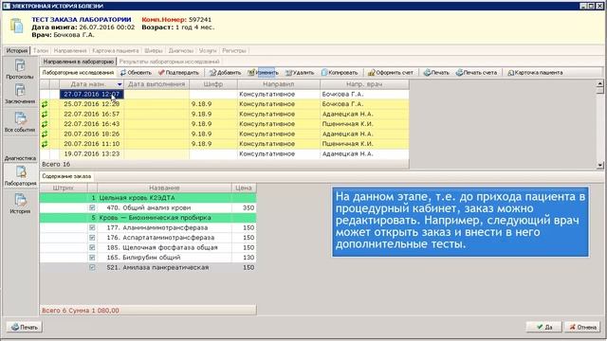Sort by Дата выполнения column header

156,84
